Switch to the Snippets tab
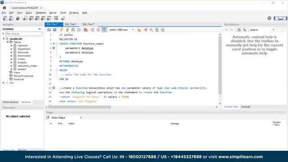This screenshot has width=288, height=162. pos(246,107)
